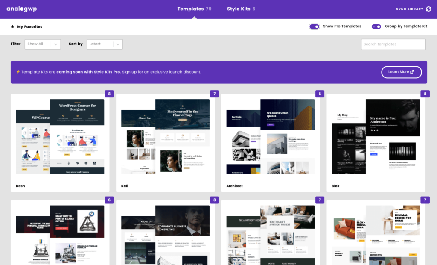This screenshot has height=265, width=437.
Task: Click the 'coming soon with Style Kits Pro' text
Action: pyautogui.click(x=89, y=72)
